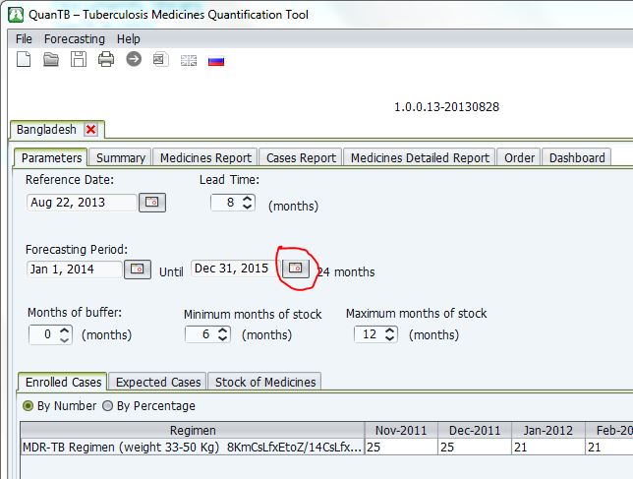
Task: Close the Bangladesh tab with red X
Action: (x=91, y=130)
